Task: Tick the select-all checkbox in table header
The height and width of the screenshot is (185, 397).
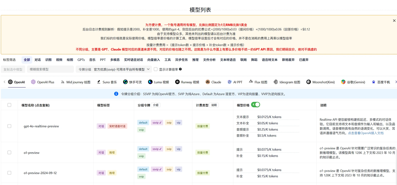Action: 9,105
